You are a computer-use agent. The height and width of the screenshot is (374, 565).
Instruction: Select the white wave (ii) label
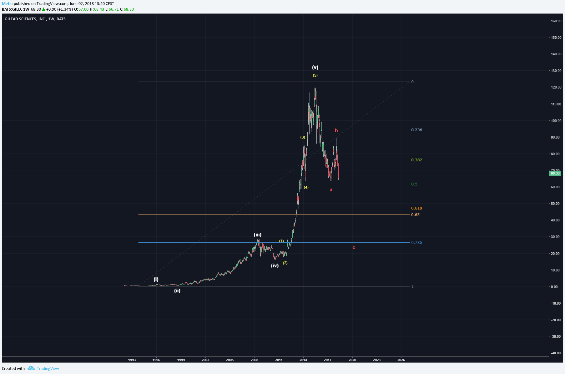click(177, 291)
